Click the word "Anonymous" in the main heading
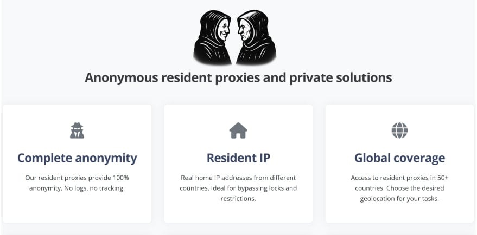Screen dimensions: 477x235 (120, 77)
